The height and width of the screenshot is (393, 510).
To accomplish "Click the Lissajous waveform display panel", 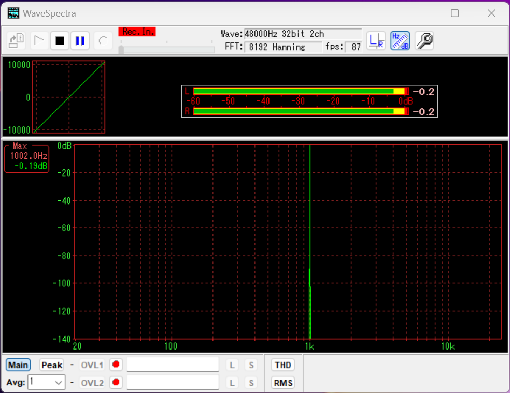I will coord(69,97).
